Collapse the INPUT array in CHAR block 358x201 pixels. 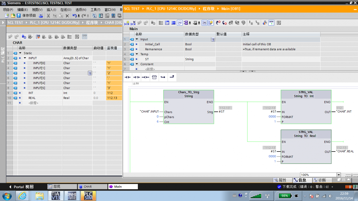point(25,58)
